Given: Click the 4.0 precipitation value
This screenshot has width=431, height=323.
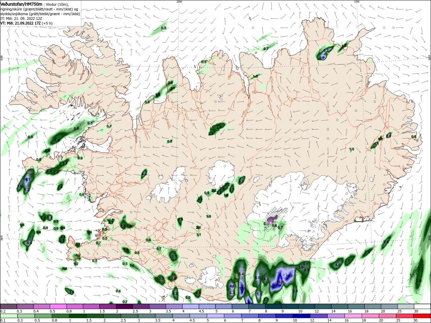Looking at the screenshot, I should 338,265.
